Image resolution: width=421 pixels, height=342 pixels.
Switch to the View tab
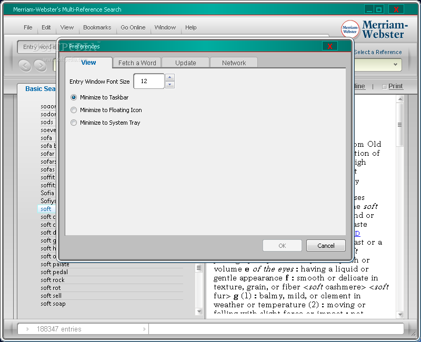[x=88, y=63]
